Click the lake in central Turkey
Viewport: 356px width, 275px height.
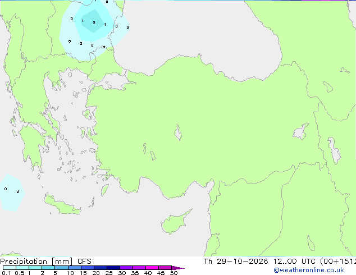pos(178,132)
